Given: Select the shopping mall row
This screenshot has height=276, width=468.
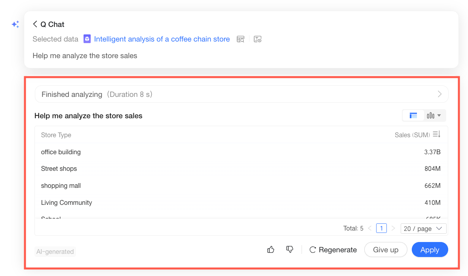Looking at the screenshot, I should coord(241,186).
